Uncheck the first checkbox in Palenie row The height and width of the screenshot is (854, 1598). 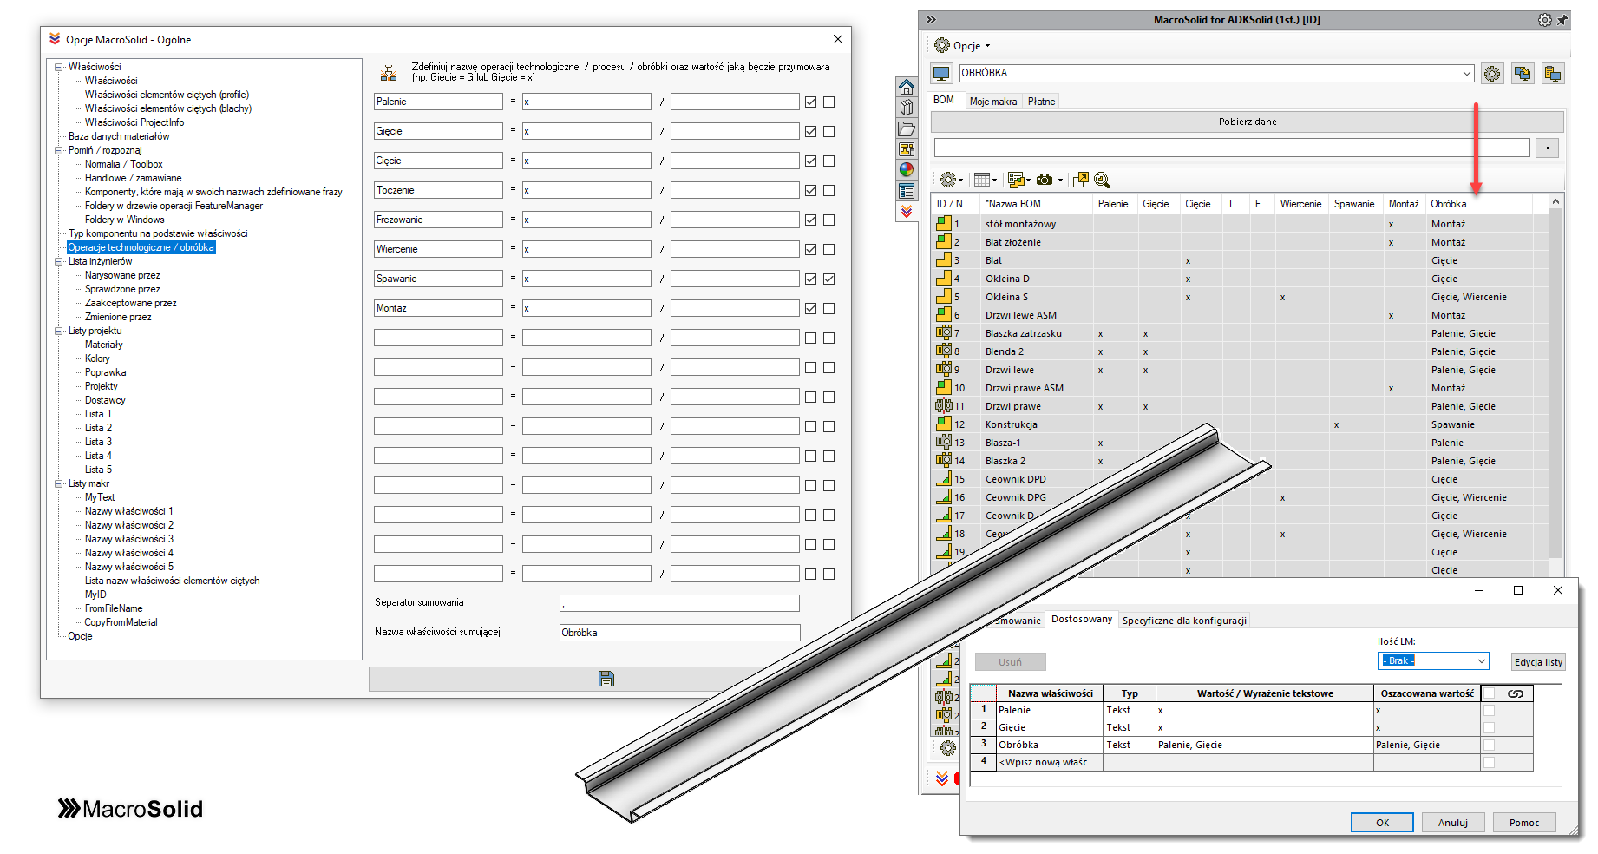pyautogui.click(x=810, y=102)
